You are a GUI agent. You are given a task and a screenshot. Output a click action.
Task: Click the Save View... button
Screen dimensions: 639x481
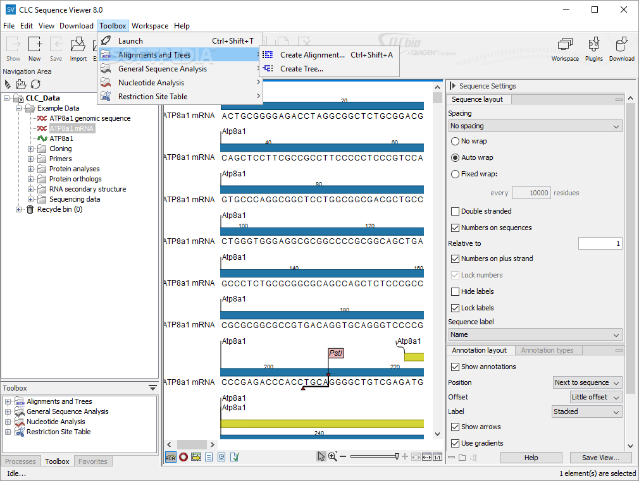pyautogui.click(x=600, y=458)
